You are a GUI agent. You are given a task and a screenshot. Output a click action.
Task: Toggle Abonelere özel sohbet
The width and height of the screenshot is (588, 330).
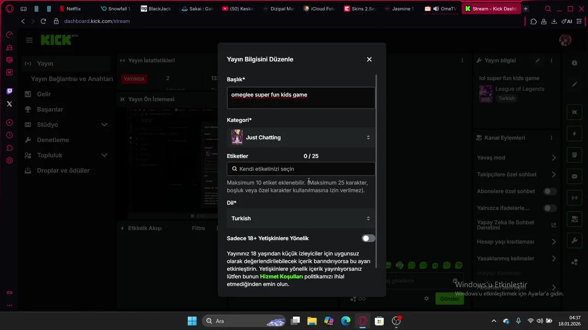point(550,192)
